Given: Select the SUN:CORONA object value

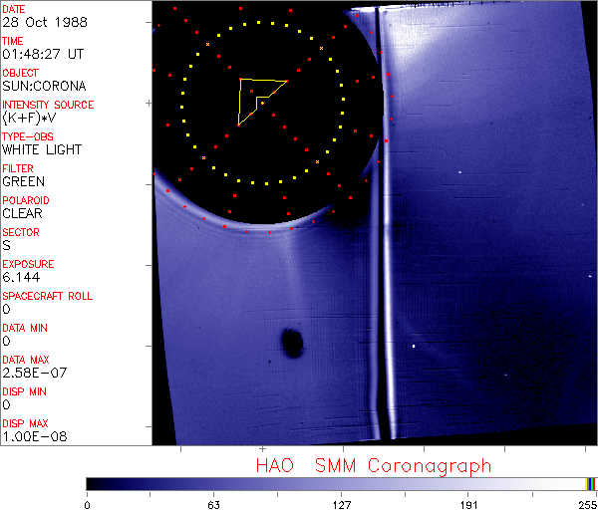Looking at the screenshot, I should point(44,86).
